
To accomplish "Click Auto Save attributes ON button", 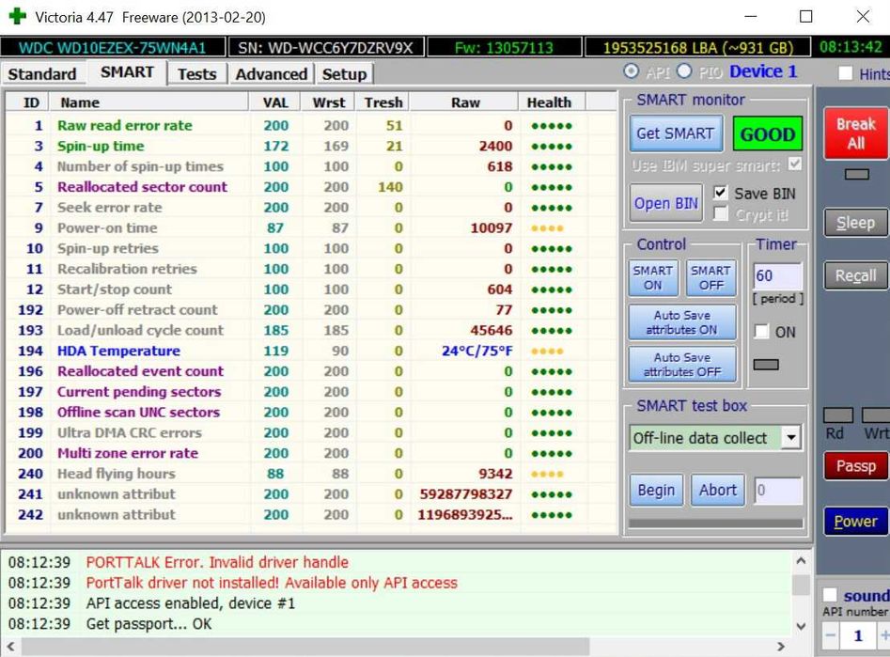I will click(681, 322).
